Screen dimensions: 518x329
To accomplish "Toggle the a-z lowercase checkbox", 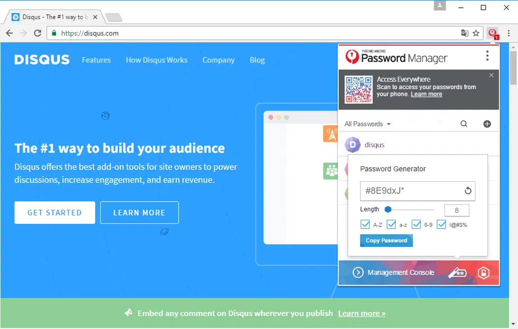I will [x=391, y=225].
